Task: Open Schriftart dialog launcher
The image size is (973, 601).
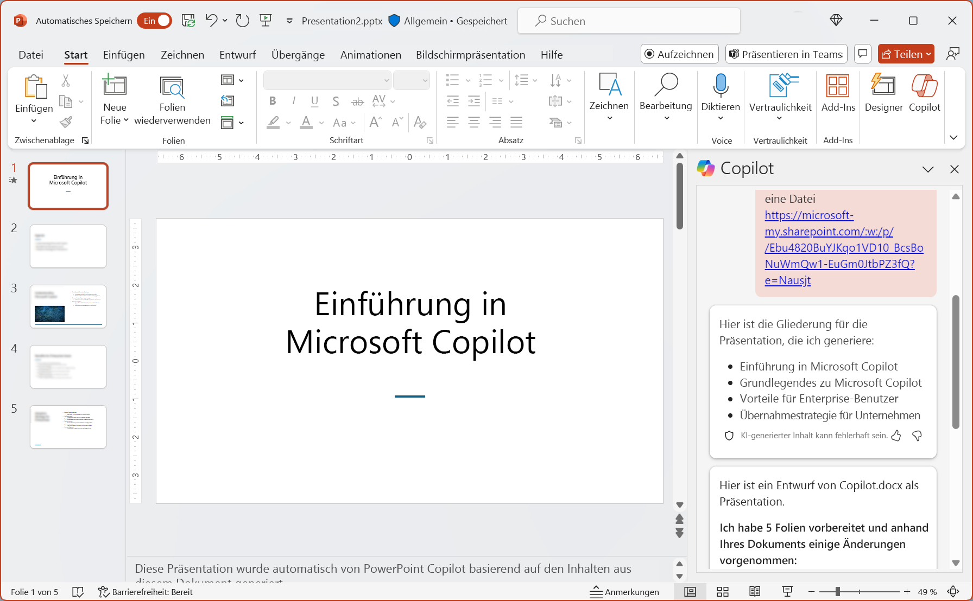Action: (x=430, y=140)
